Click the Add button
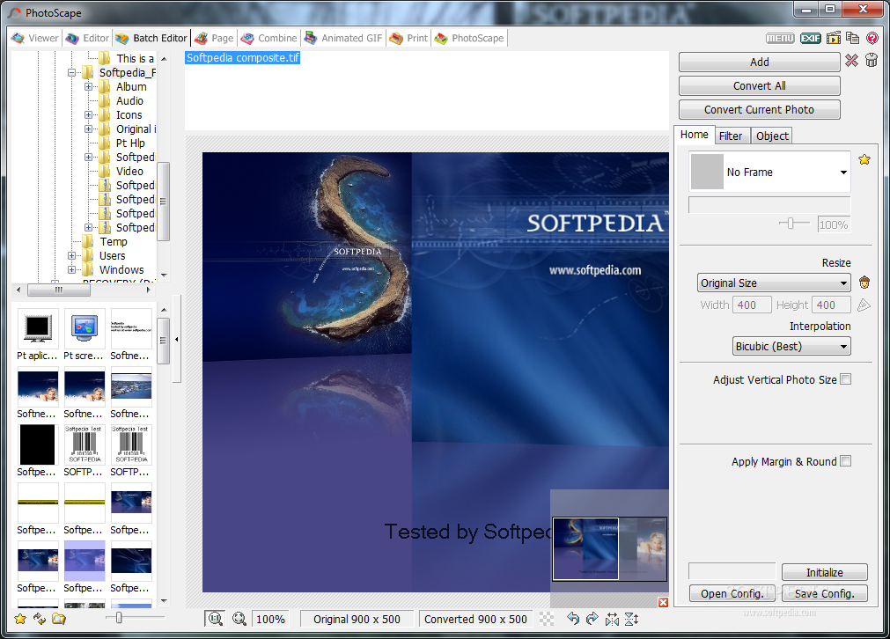This screenshot has height=639, width=890. pyautogui.click(x=759, y=62)
